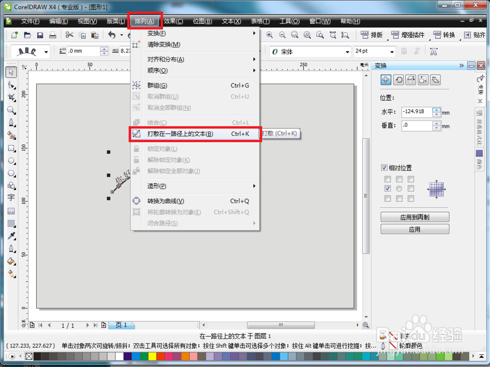Click the 排版 toolbar button

point(372,35)
